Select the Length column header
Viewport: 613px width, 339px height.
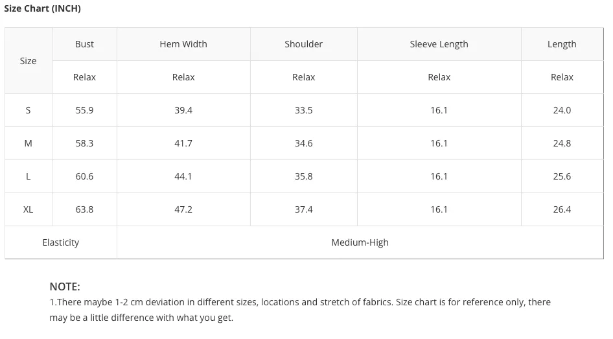pos(562,44)
